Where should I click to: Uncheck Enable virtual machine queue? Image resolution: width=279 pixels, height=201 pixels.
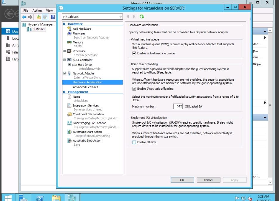(134, 53)
